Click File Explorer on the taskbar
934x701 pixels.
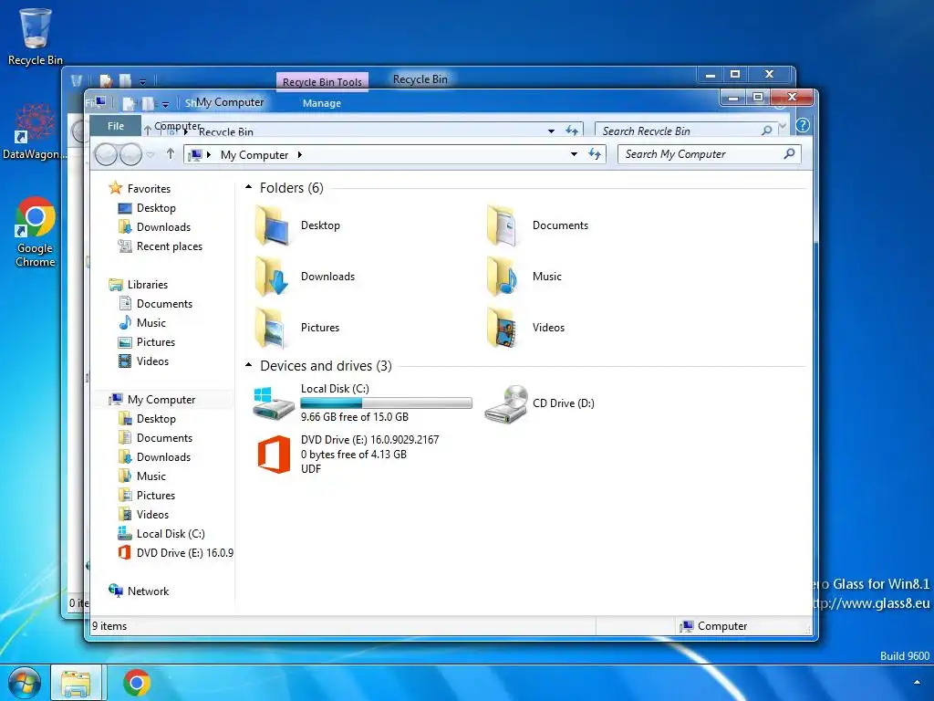click(x=77, y=683)
